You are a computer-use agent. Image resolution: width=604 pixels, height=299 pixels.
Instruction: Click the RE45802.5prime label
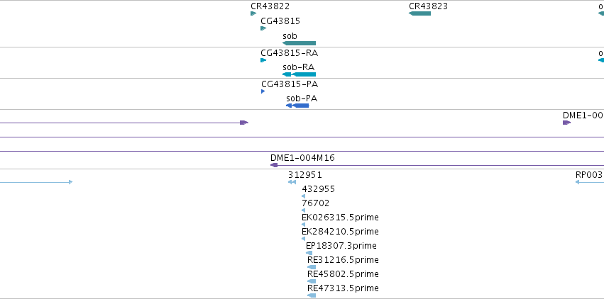(344, 274)
